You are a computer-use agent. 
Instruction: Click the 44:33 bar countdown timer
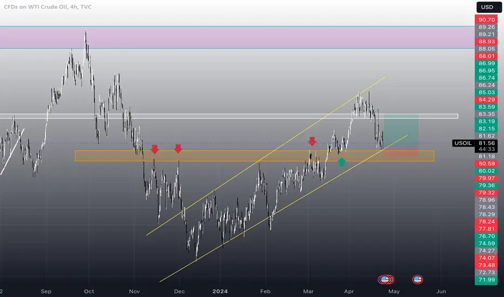pyautogui.click(x=487, y=149)
